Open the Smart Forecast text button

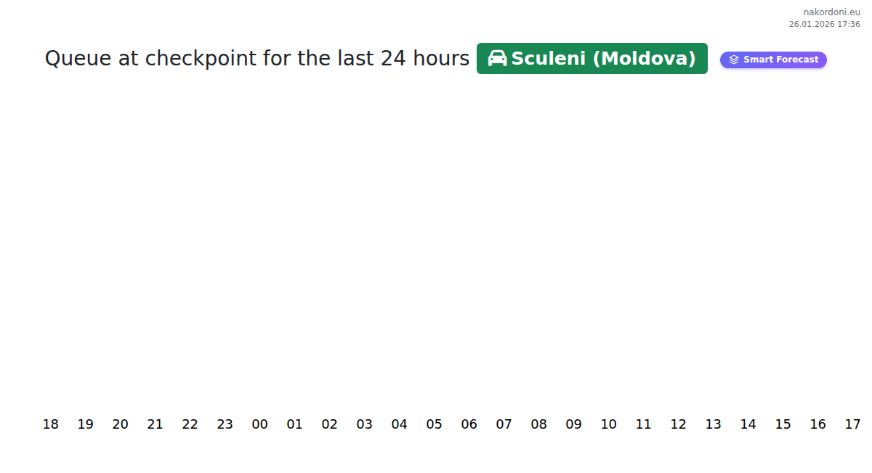point(780,60)
